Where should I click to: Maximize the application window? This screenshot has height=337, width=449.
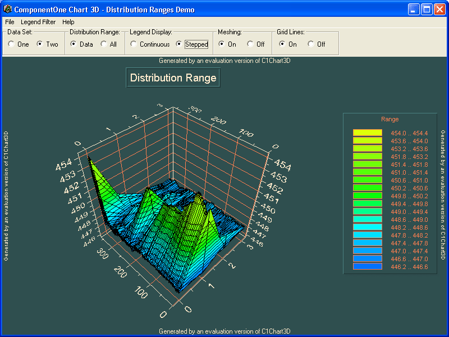(427, 10)
